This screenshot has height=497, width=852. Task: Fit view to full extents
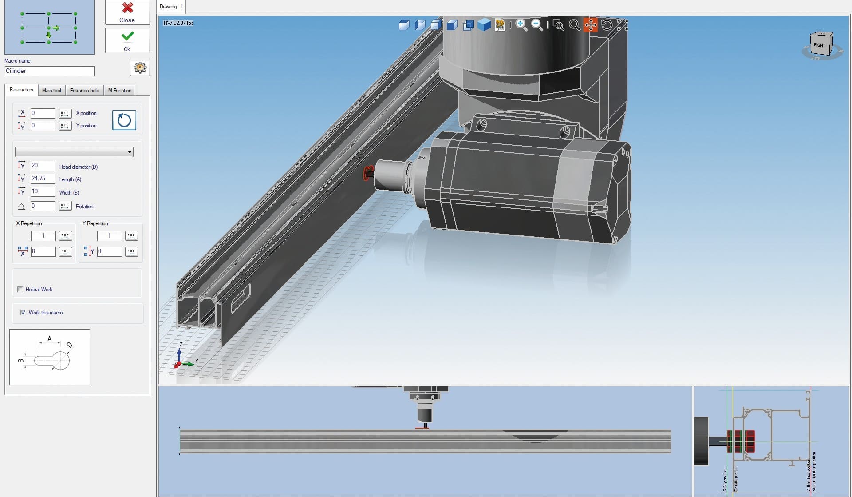(623, 25)
